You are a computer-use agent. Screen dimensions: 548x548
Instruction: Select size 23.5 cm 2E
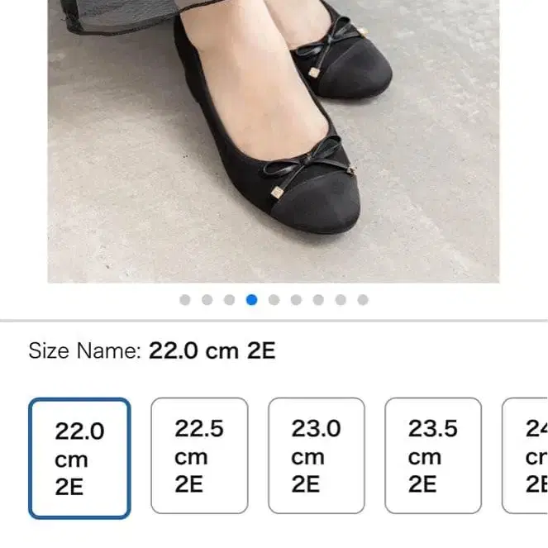tap(433, 455)
